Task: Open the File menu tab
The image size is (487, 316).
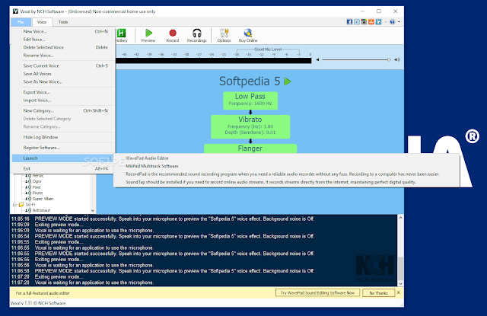Action: pos(21,22)
